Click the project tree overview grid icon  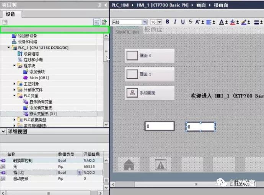click(x=97, y=22)
